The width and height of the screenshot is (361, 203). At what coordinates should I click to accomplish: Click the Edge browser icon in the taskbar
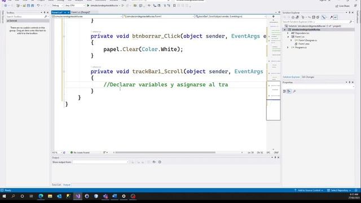(41, 196)
